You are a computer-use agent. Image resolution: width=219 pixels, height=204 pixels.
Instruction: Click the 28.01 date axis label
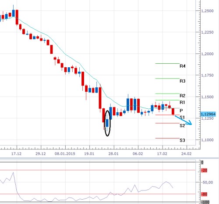(x=113, y=154)
